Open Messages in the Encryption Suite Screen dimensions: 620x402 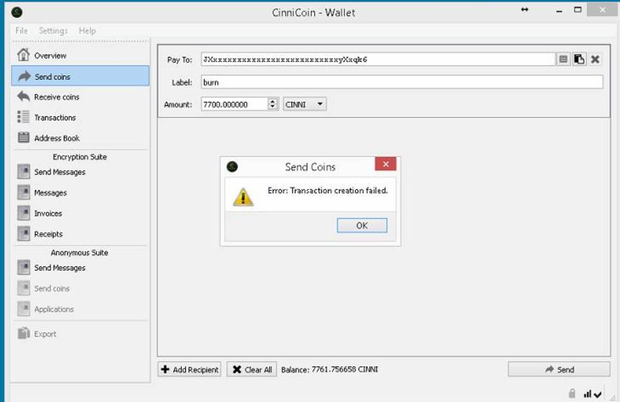[x=81, y=193]
